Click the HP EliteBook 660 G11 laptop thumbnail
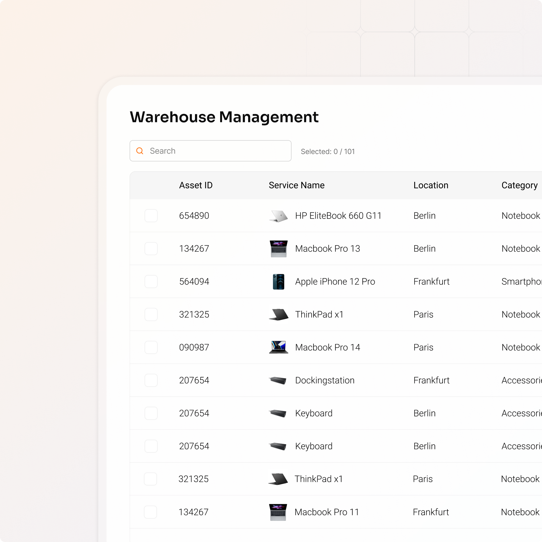 278,216
